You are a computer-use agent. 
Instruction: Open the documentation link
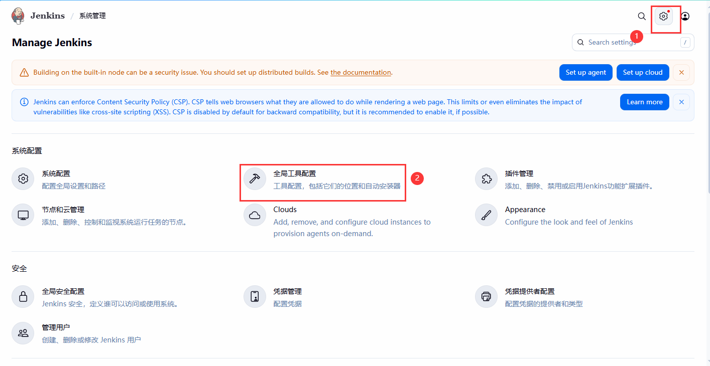[x=361, y=72]
